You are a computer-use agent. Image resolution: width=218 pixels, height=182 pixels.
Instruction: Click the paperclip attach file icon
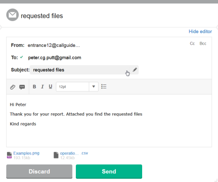(13, 87)
